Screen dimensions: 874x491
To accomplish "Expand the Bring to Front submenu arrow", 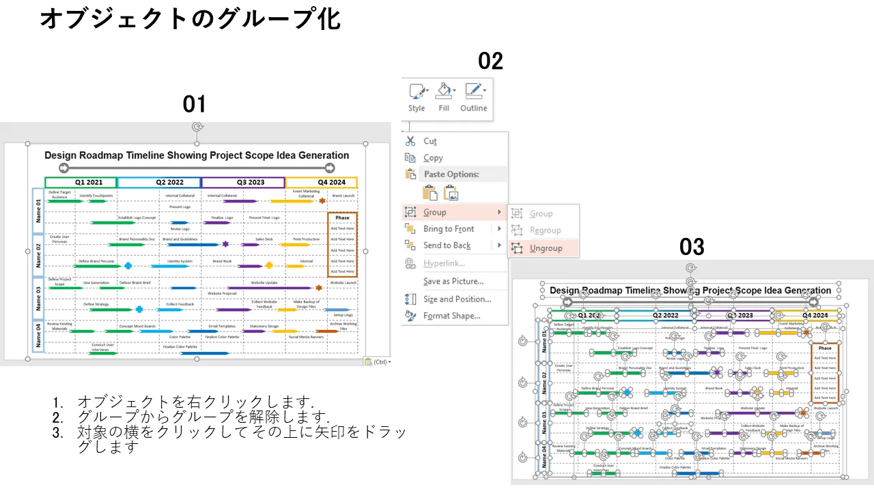I will 499,229.
